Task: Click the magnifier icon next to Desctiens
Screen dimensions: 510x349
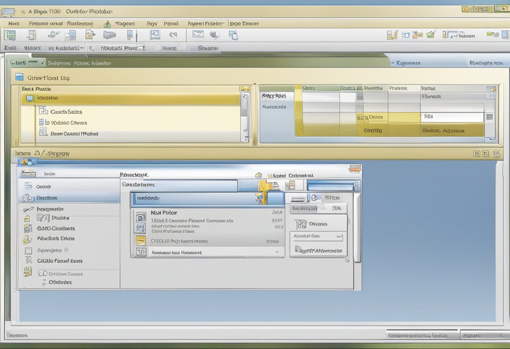Action: tap(28, 198)
